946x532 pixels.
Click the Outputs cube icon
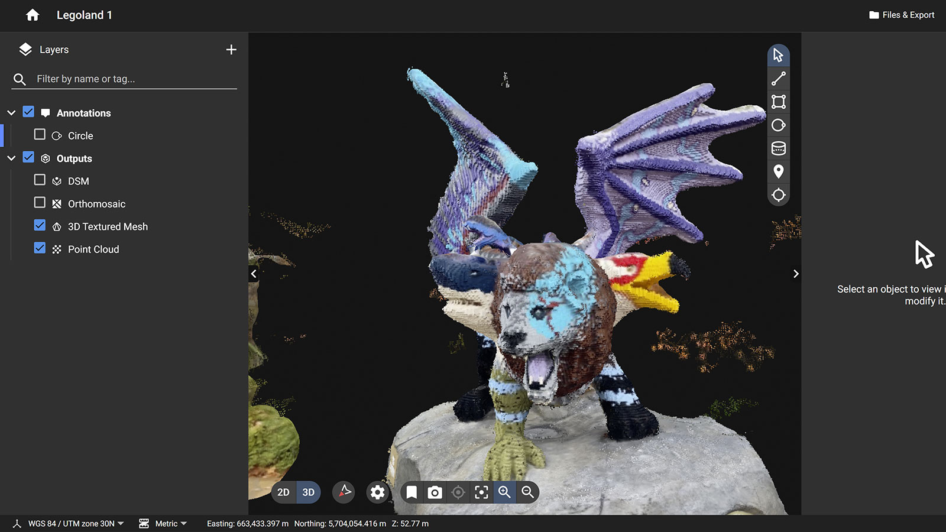[x=46, y=158]
